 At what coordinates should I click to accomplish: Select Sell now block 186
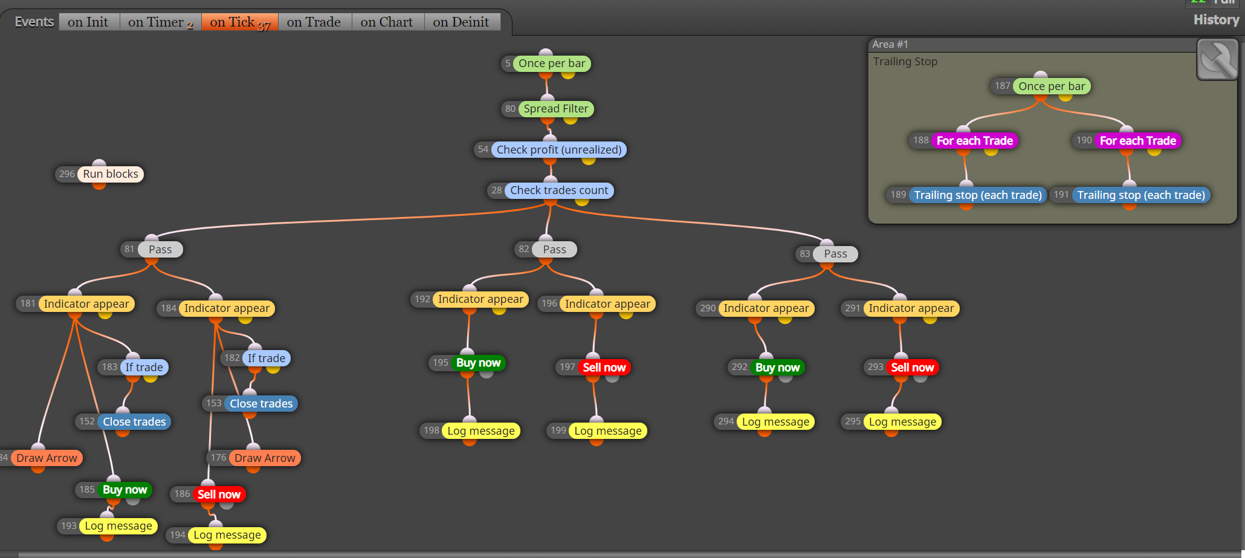(219, 495)
